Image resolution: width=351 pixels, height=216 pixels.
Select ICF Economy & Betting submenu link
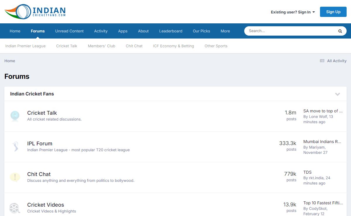[173, 46]
